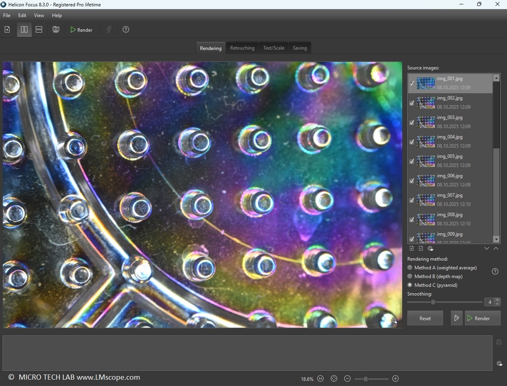This screenshot has width=507, height=386.
Task: Click the Smoothing slider handle
Action: pyautogui.click(x=433, y=302)
